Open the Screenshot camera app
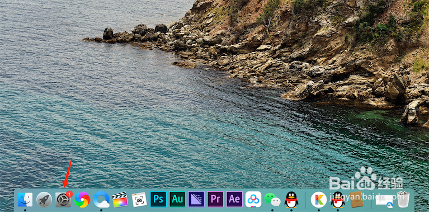The height and width of the screenshot is (212, 429). click(x=139, y=200)
